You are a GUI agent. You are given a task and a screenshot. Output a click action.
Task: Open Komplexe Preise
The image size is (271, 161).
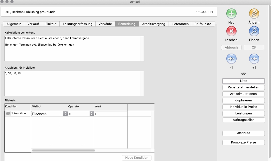(243, 142)
